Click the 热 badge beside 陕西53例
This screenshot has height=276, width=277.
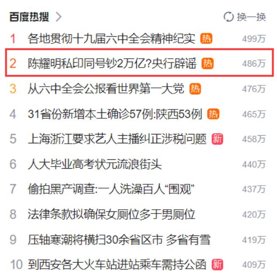click(213, 114)
